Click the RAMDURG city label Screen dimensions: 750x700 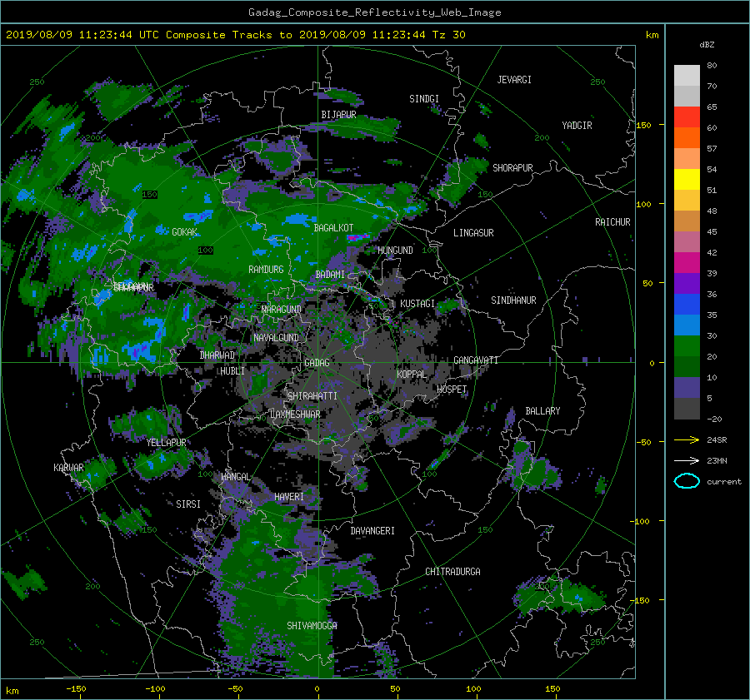pos(266,270)
